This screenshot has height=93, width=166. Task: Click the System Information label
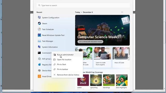(x=50, y=47)
